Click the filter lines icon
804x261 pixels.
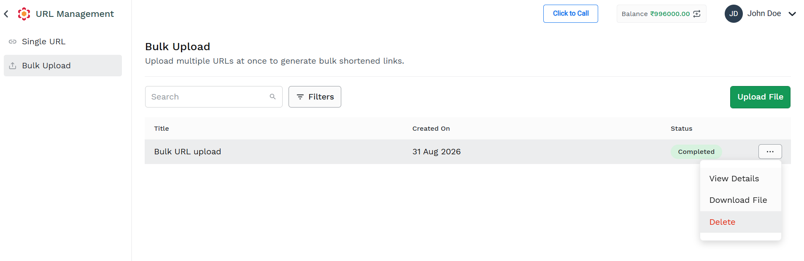300,97
